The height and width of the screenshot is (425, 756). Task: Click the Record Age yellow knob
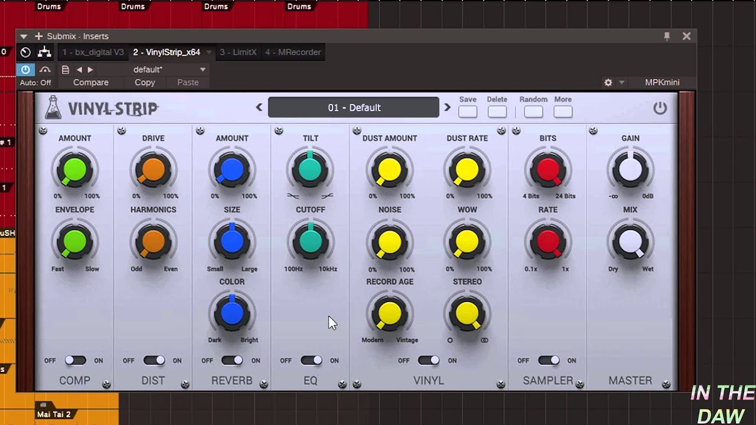pyautogui.click(x=389, y=313)
